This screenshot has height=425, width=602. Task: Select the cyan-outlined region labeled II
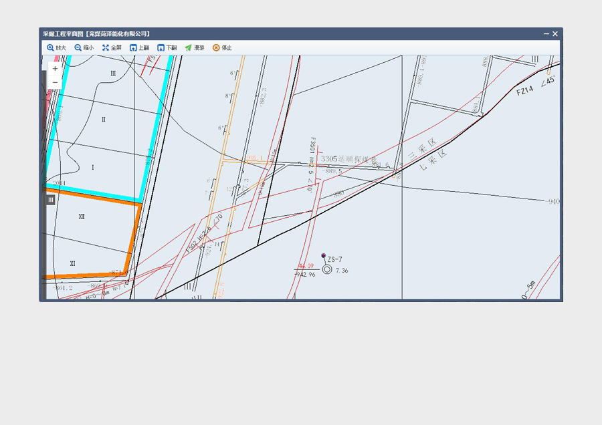104,120
